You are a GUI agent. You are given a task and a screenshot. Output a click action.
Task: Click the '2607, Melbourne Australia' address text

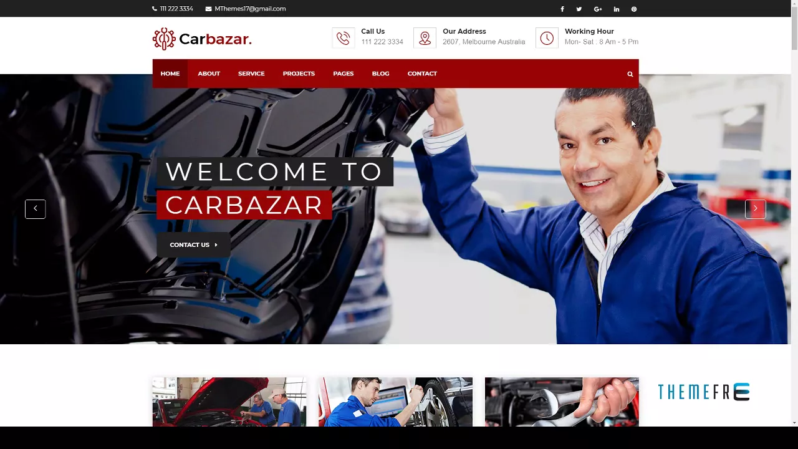(x=484, y=42)
